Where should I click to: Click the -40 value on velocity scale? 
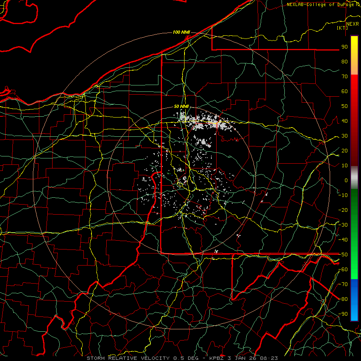click(x=343, y=240)
